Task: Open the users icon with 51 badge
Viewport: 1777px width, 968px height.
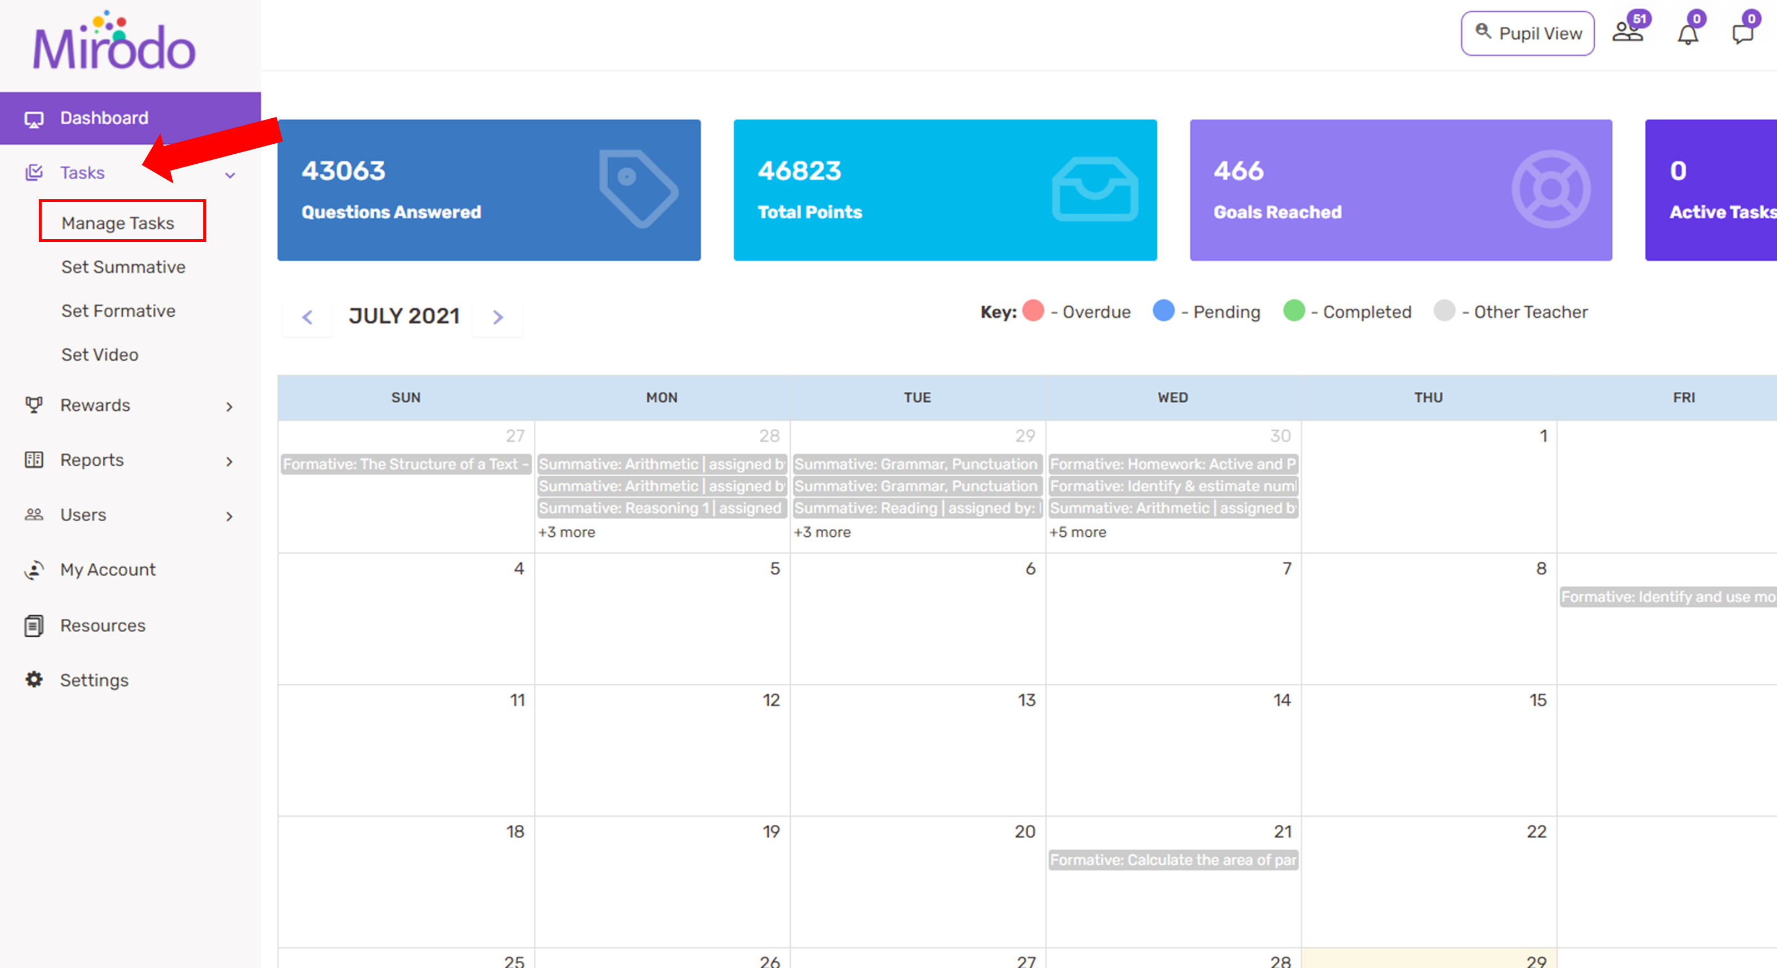Action: tap(1628, 32)
